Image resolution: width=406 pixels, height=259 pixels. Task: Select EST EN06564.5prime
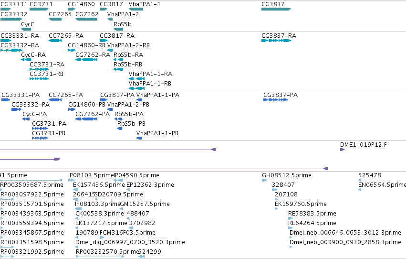pyautogui.click(x=382, y=185)
